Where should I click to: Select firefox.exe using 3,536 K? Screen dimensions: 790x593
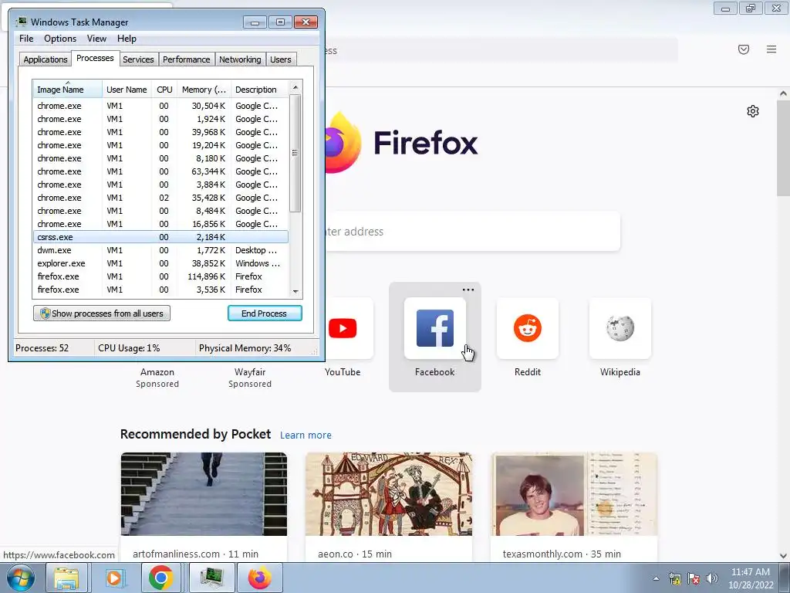point(160,290)
